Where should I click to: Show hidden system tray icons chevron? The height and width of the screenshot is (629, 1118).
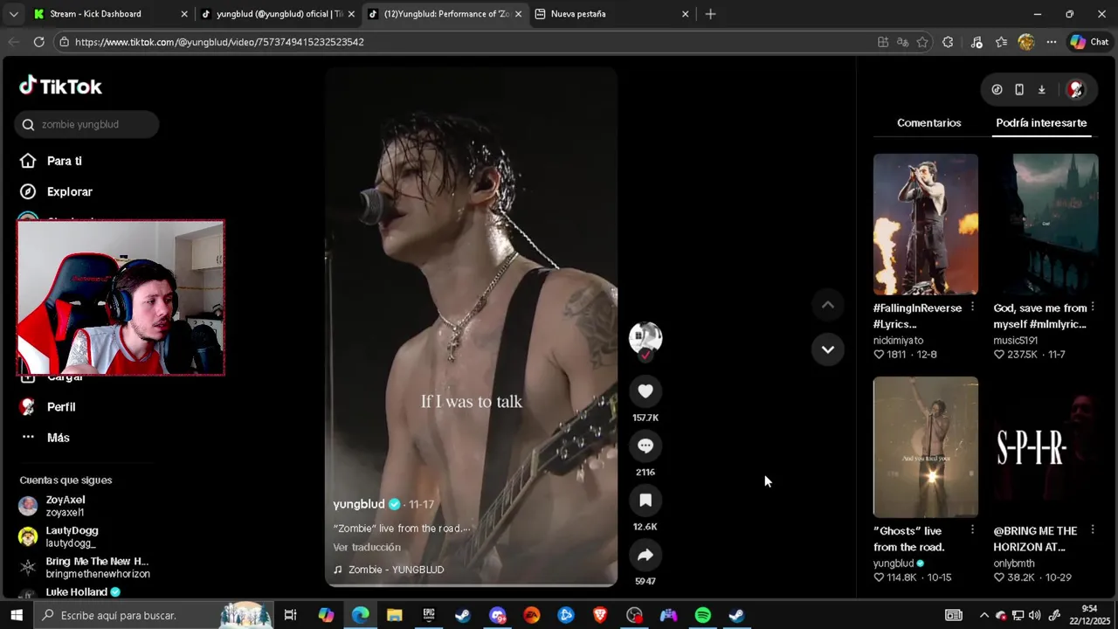[x=984, y=615]
